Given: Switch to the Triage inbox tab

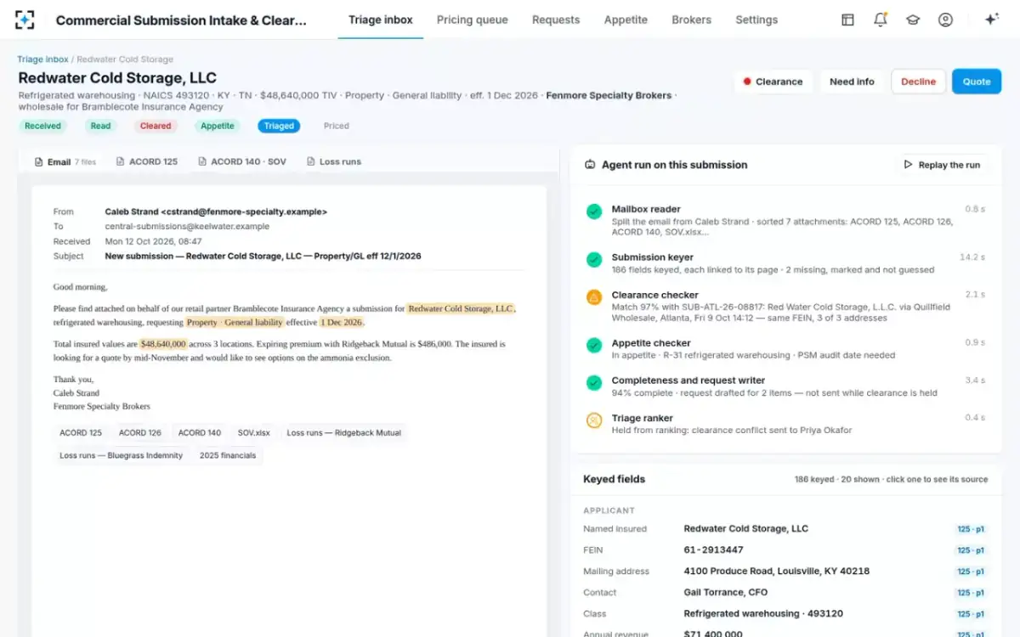Looking at the screenshot, I should pyautogui.click(x=381, y=20).
